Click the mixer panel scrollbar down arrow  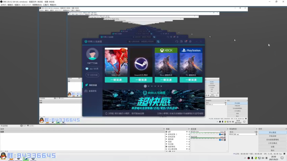click(227, 151)
